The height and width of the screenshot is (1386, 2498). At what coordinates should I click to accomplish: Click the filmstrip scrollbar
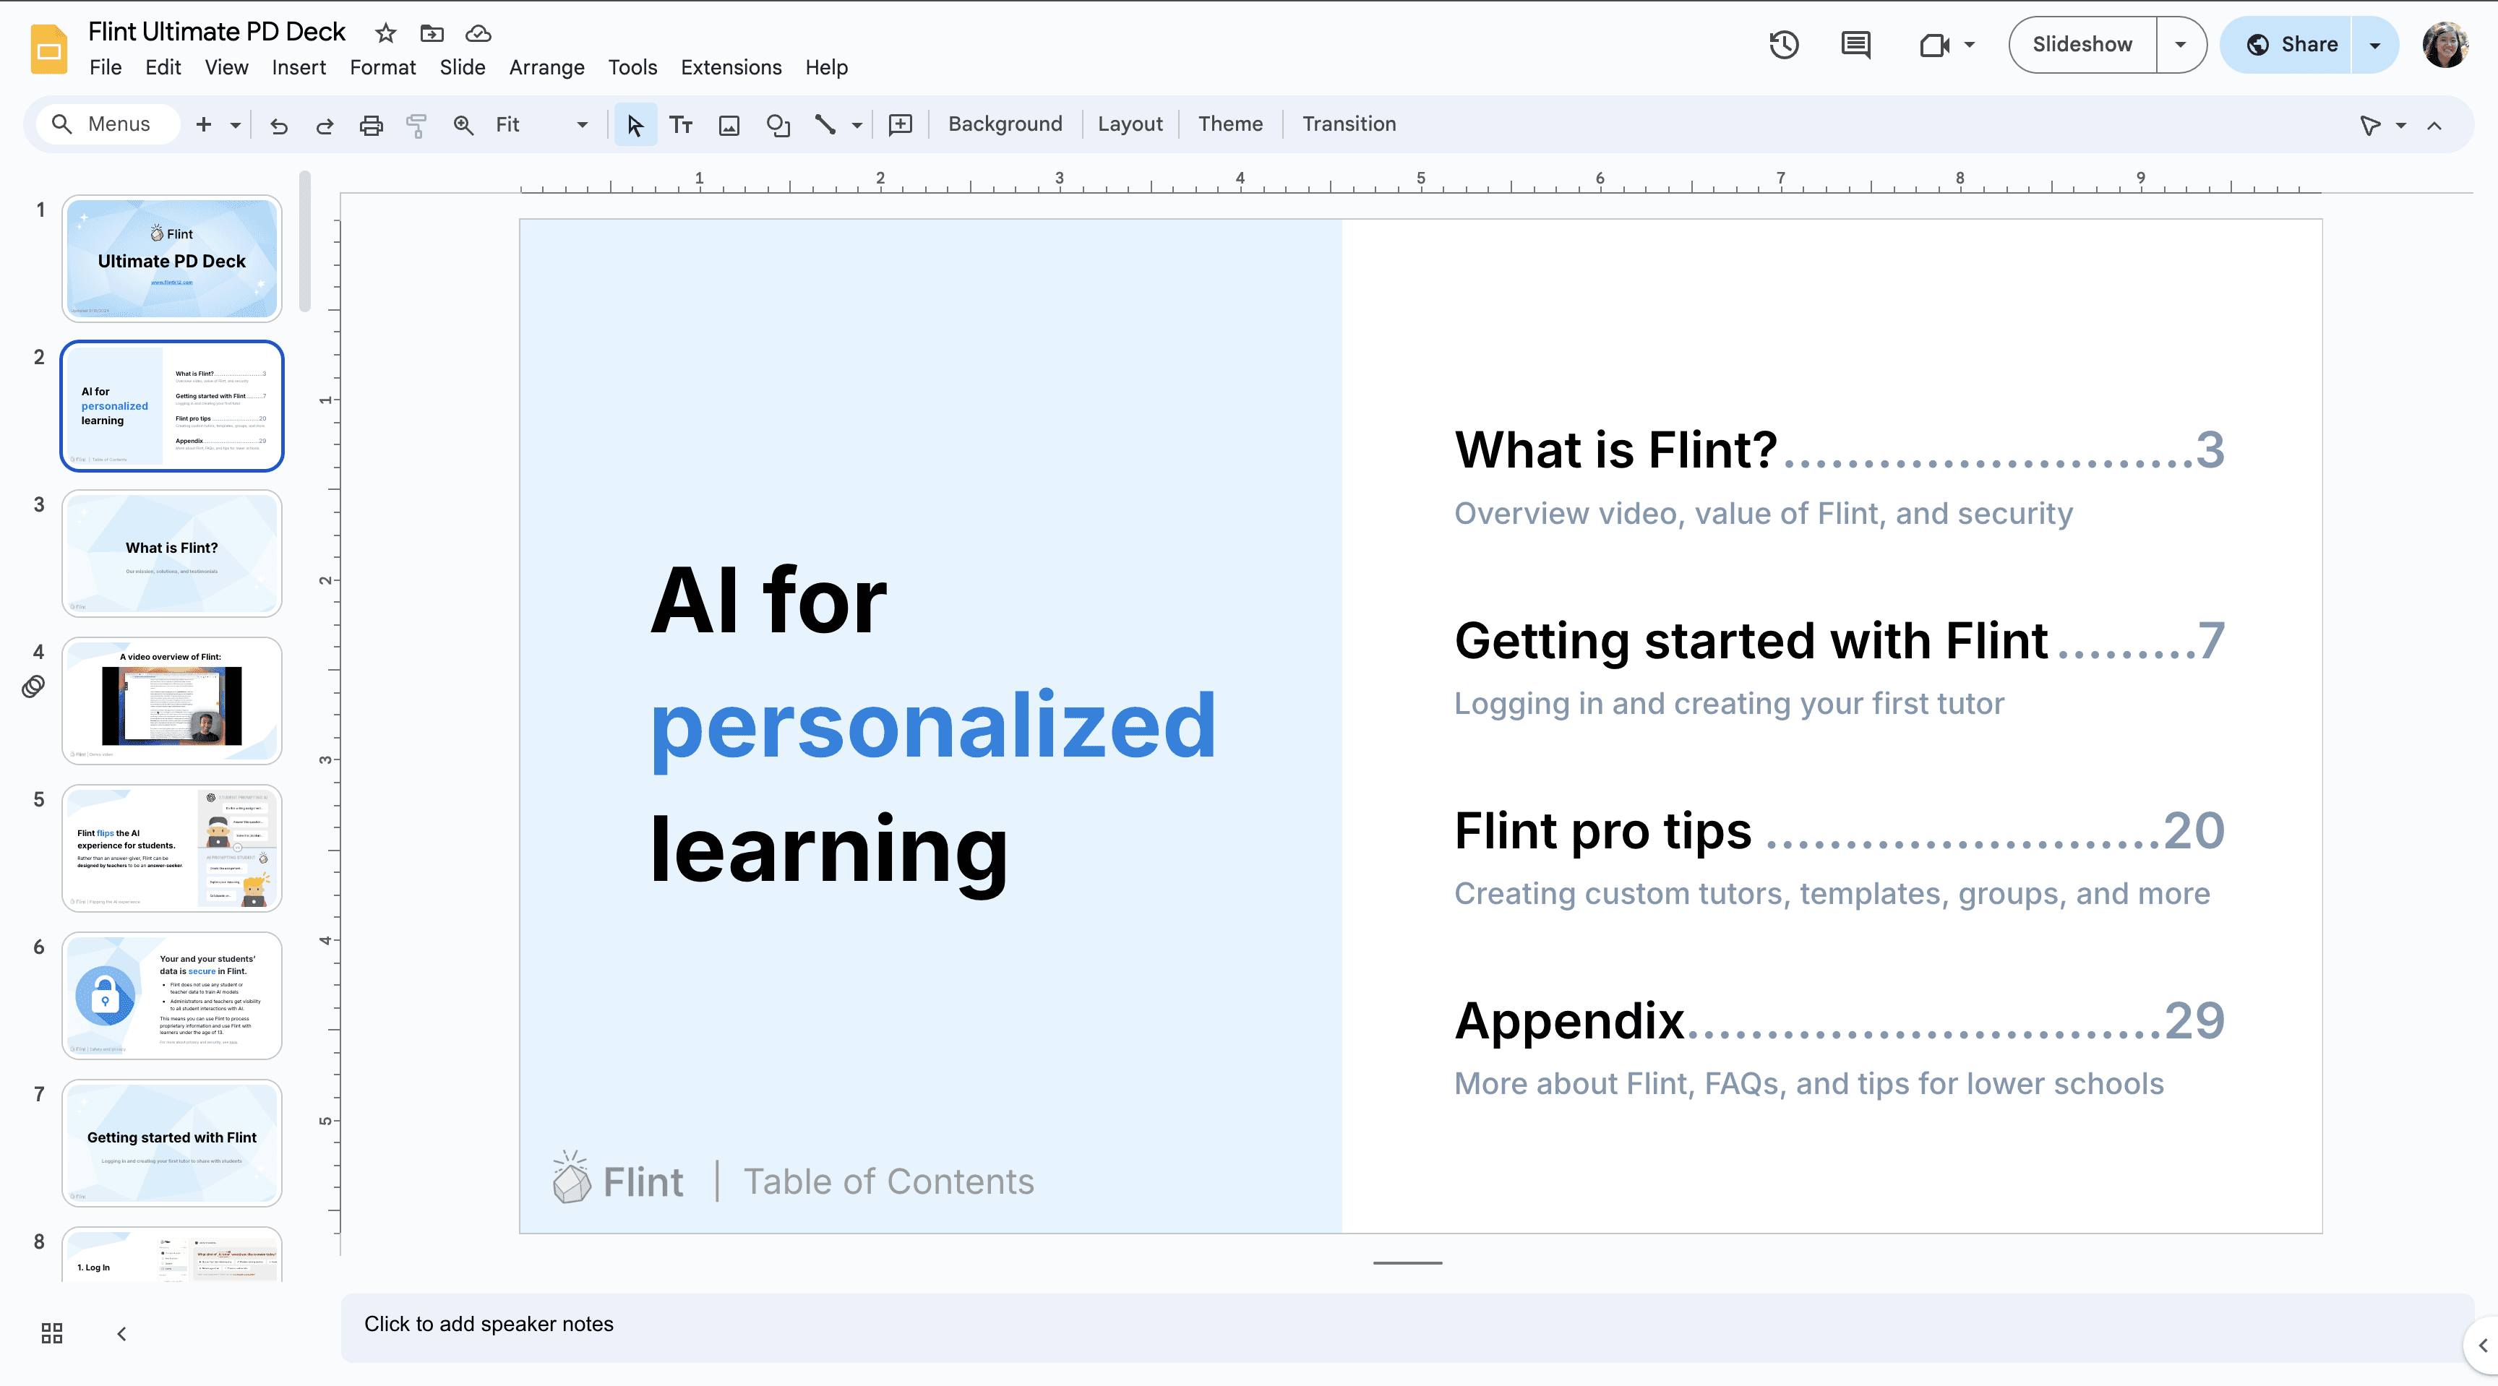(304, 242)
